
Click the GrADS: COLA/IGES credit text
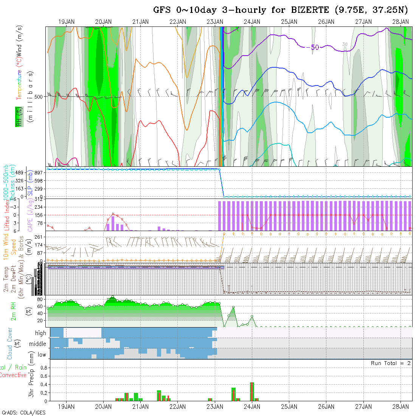click(23, 412)
